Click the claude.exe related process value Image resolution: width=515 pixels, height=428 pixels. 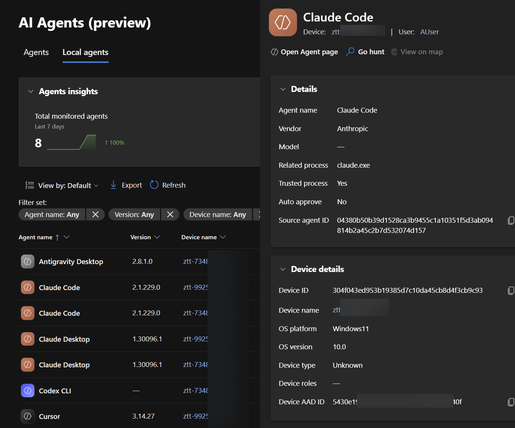pyautogui.click(x=353, y=165)
